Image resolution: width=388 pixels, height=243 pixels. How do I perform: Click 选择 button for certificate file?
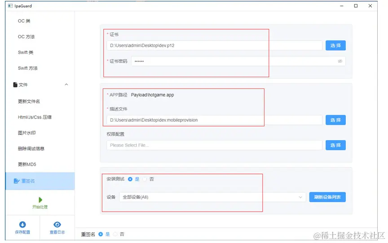pyautogui.click(x=335, y=45)
